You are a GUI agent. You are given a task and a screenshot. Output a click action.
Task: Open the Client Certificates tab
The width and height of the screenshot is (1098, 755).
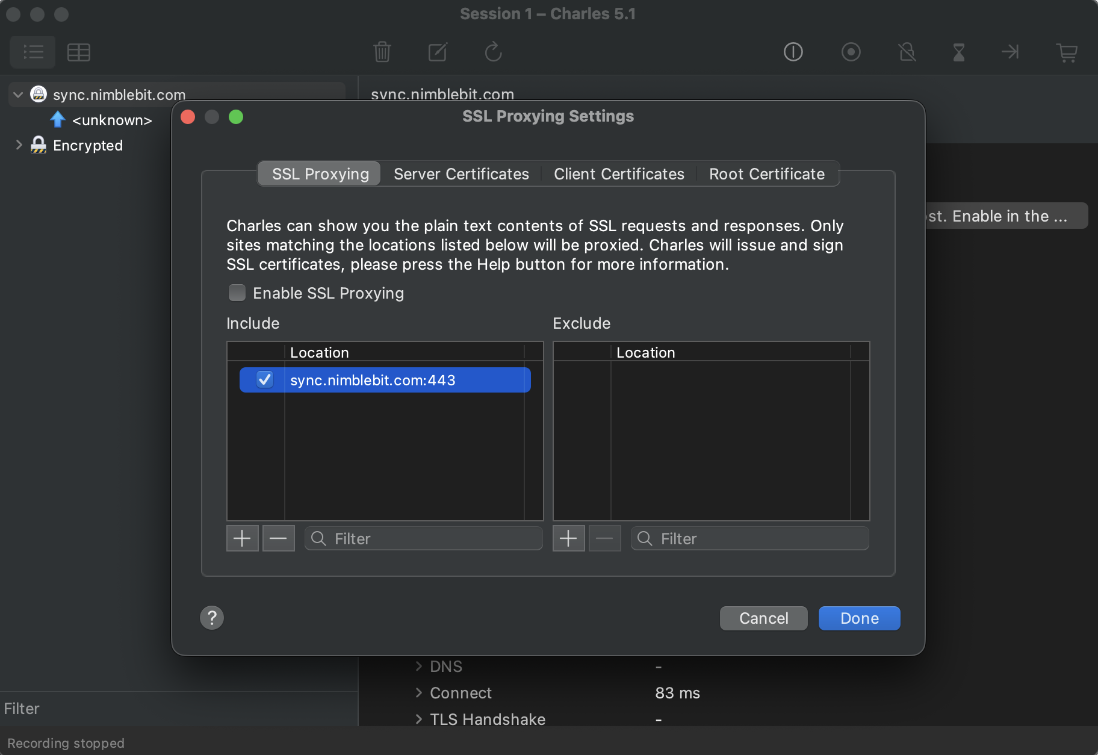[x=619, y=174]
